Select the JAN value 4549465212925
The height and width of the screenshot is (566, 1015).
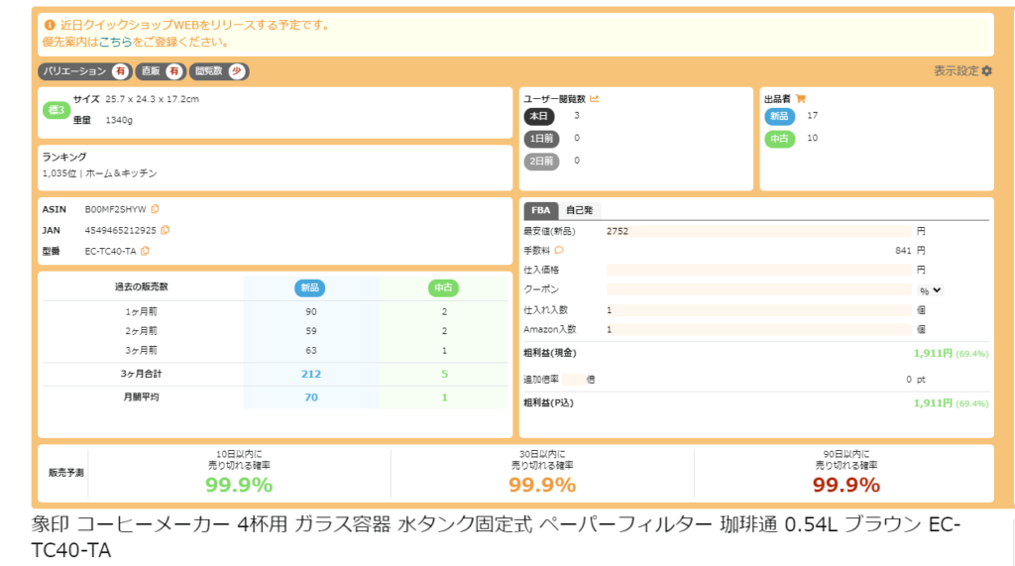tap(120, 230)
